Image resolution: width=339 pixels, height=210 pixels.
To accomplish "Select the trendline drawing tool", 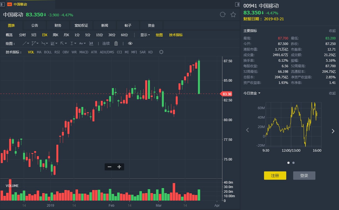I will tap(24, 43).
